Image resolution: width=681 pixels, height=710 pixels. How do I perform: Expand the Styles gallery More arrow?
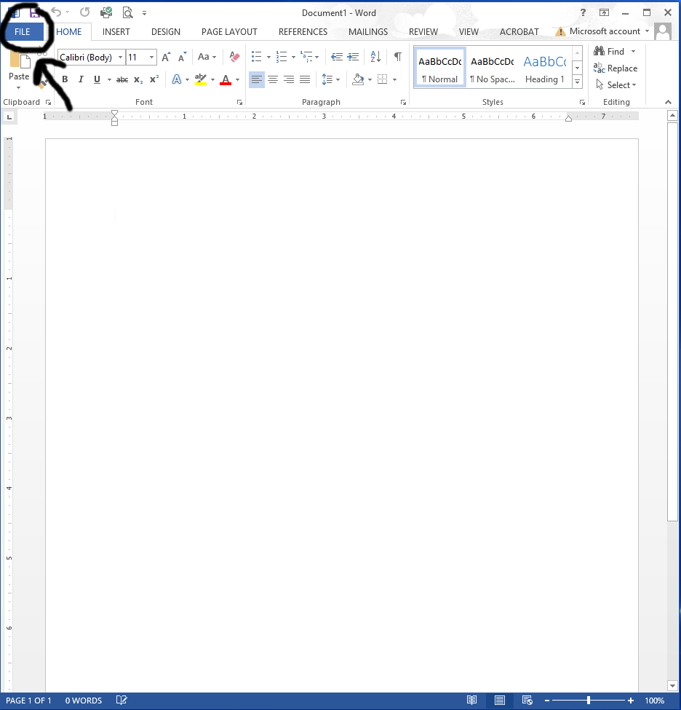coord(578,82)
